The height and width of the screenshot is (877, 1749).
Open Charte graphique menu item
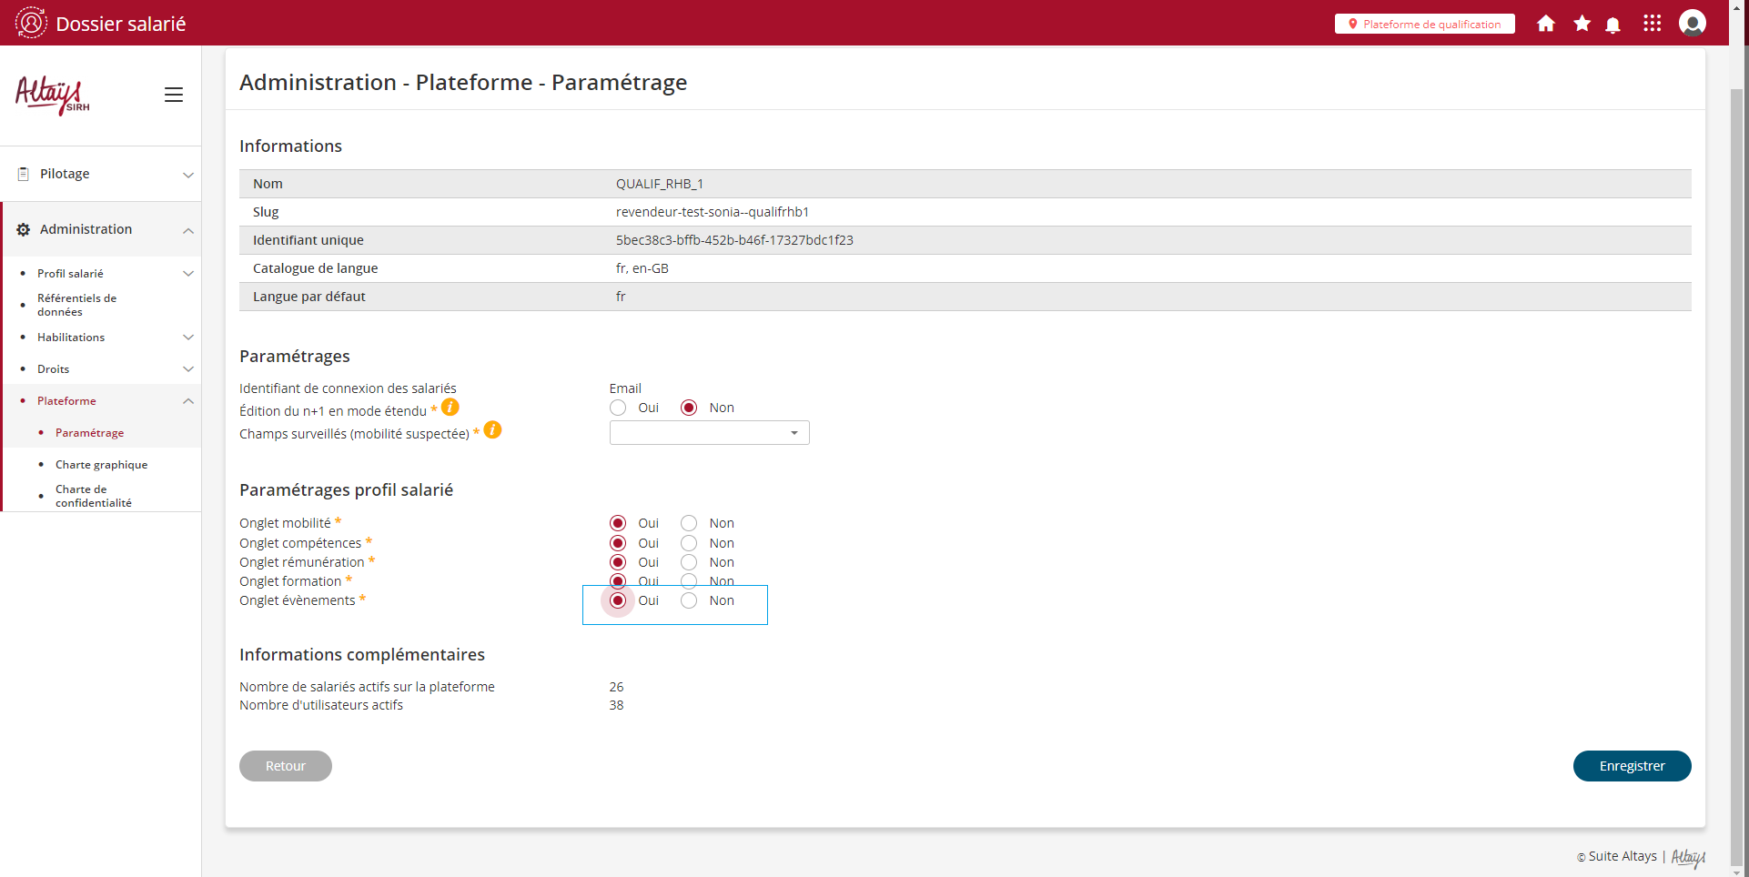(101, 465)
